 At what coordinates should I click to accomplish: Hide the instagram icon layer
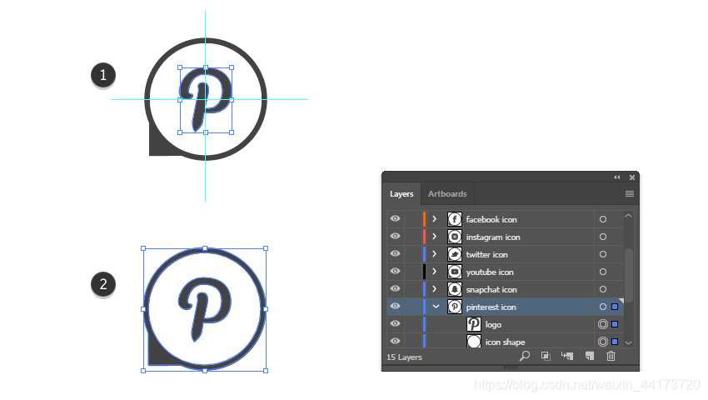[395, 237]
